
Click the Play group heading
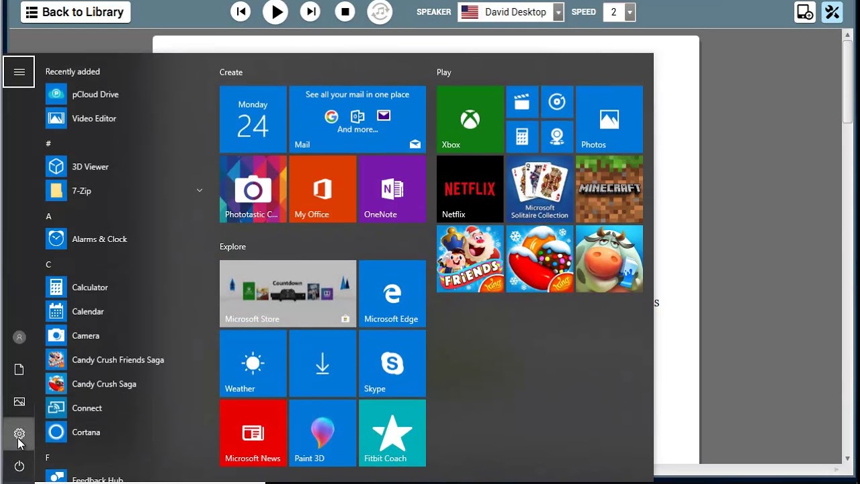444,72
